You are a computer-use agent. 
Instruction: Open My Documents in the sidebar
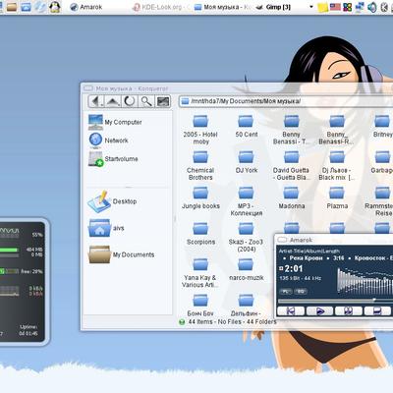tap(121, 254)
